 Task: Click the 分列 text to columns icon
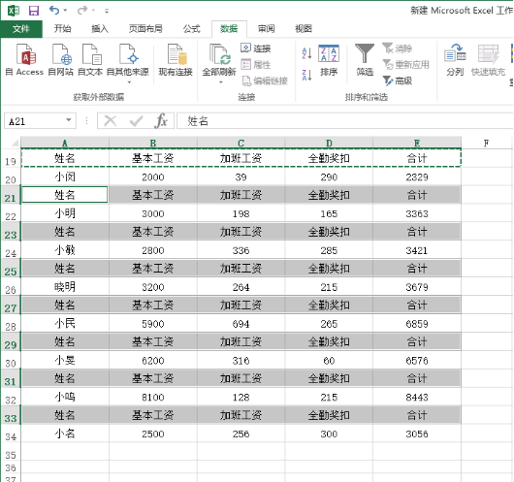(x=455, y=60)
